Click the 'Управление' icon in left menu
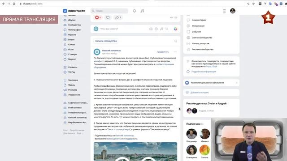This screenshot has height=161, width=287. (x=65, y=95)
